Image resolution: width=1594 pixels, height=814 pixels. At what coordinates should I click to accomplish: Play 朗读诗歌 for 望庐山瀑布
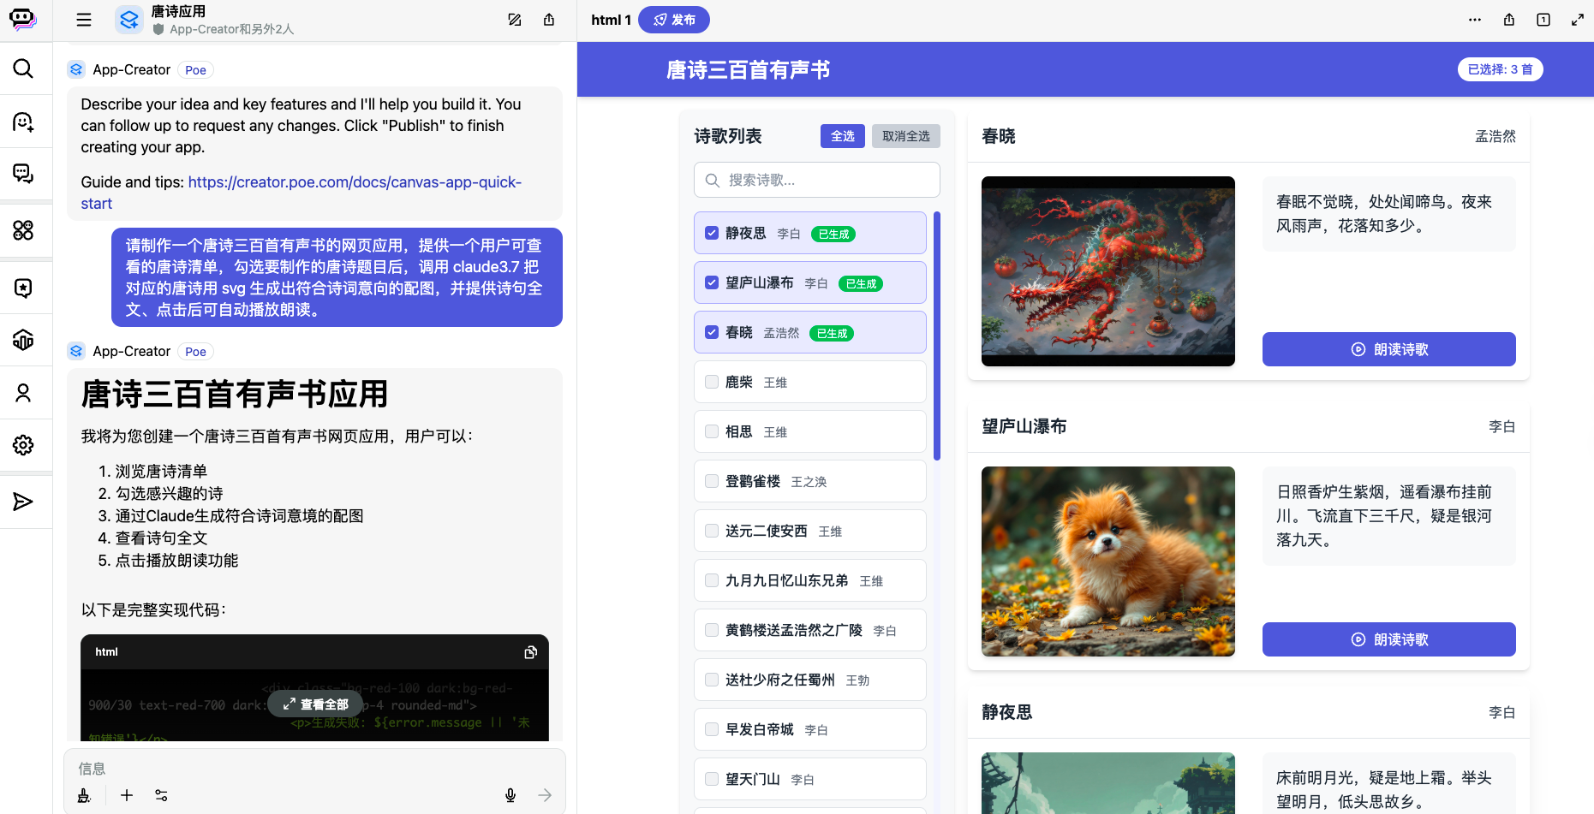1389,639
